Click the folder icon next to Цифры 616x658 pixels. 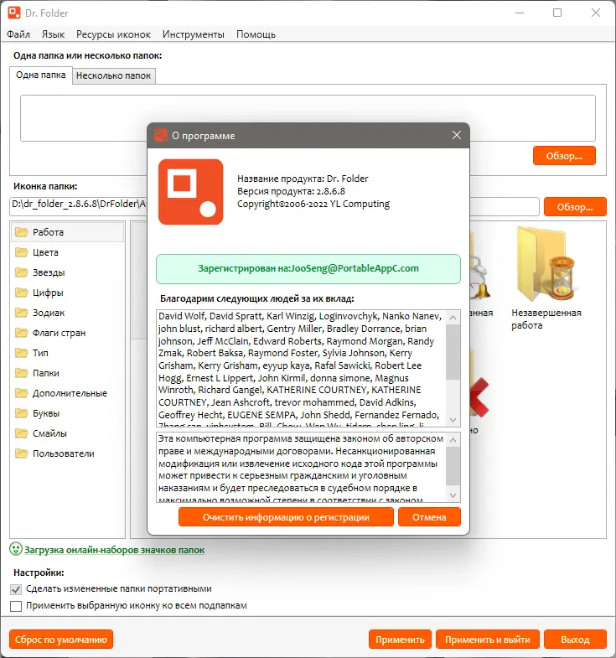coord(22,293)
